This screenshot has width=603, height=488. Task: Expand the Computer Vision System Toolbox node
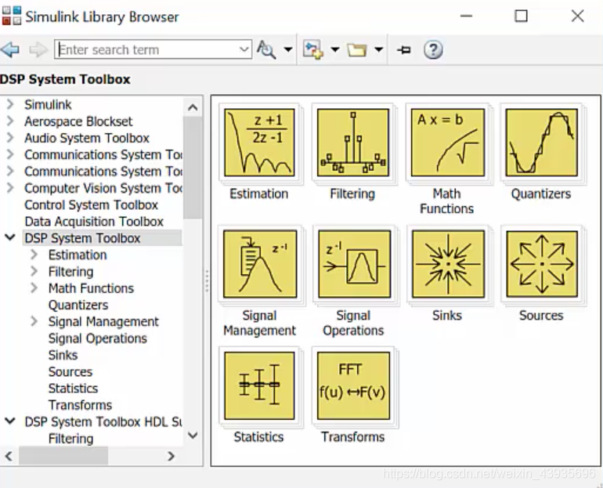click(x=10, y=188)
